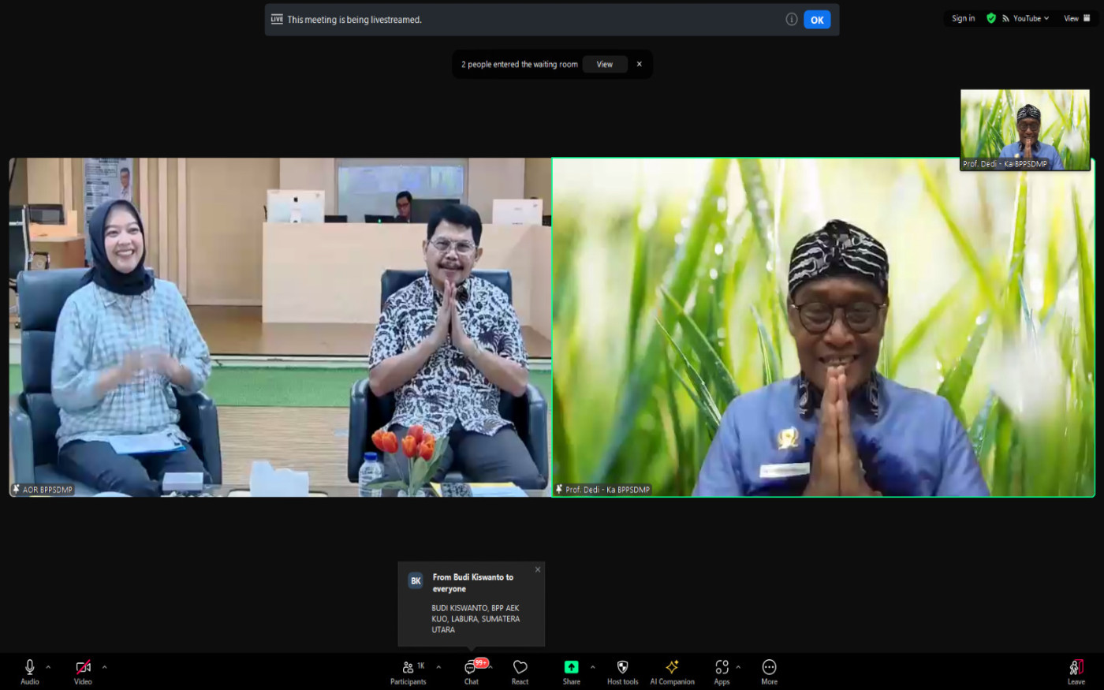The image size is (1104, 690).
Task: Open the More options menu
Action: 769,671
